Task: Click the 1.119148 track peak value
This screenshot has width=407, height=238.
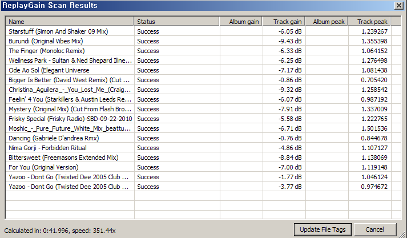Action: (x=374, y=167)
